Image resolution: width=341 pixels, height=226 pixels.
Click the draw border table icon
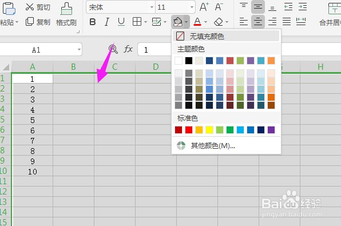[157, 22]
